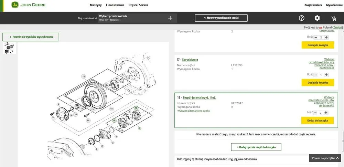Click the plus icon beside Wybierz przedstawiciela
This screenshot has width=344, height=167.
[x=170, y=18]
